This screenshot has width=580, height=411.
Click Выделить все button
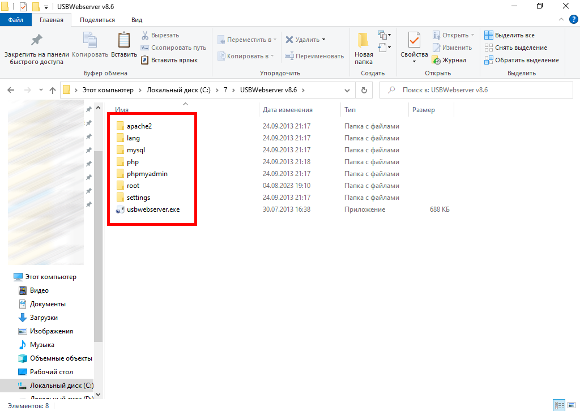point(509,35)
